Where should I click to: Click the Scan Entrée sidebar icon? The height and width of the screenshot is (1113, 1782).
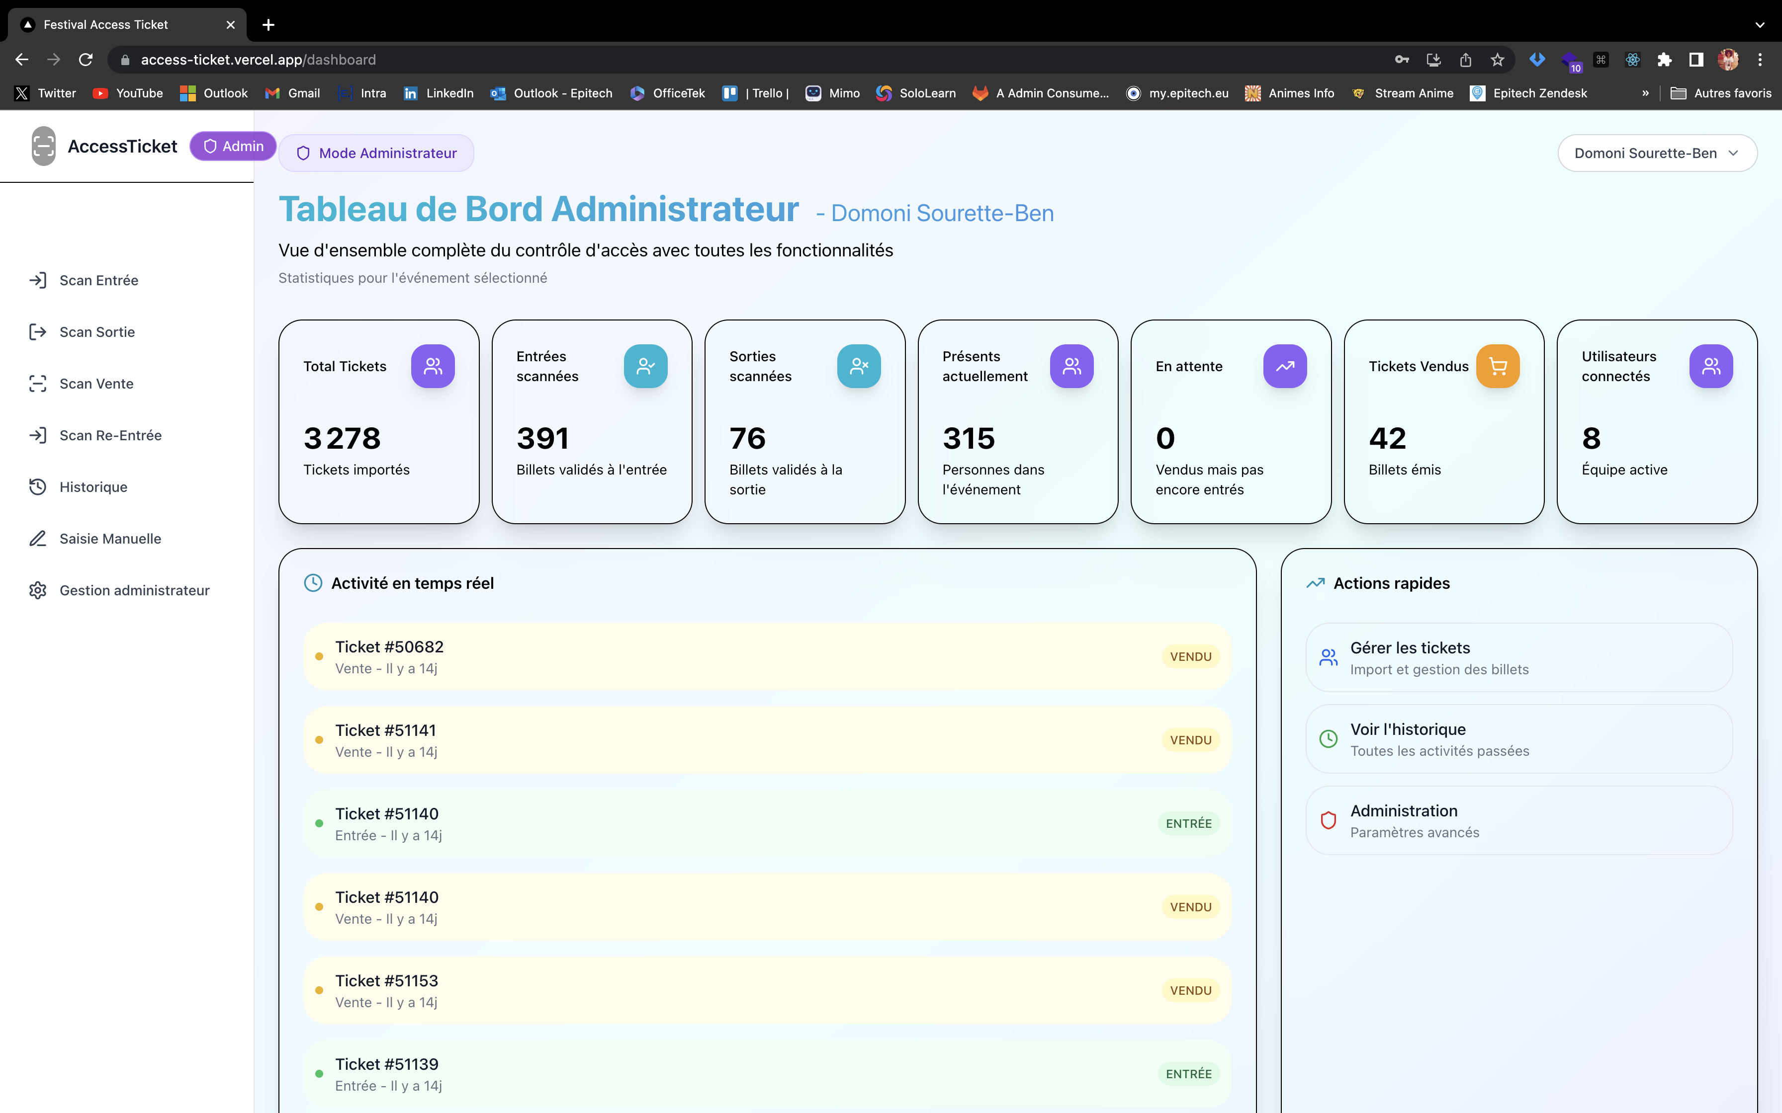coord(38,280)
